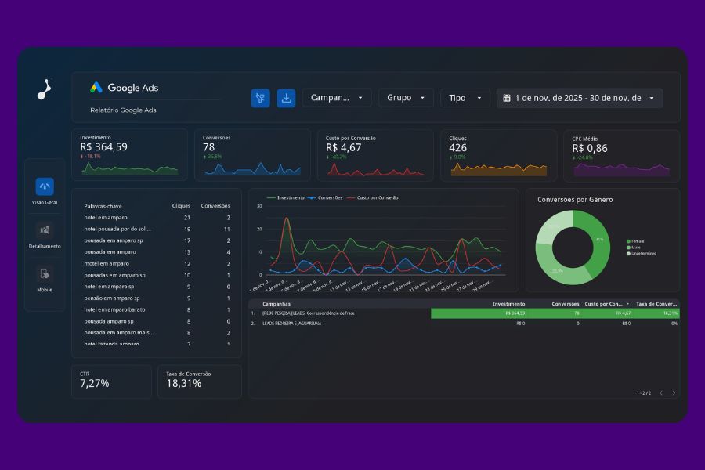Click the Google Ads logo
Image resolution: width=705 pixels, height=470 pixels.
pyautogui.click(x=124, y=88)
